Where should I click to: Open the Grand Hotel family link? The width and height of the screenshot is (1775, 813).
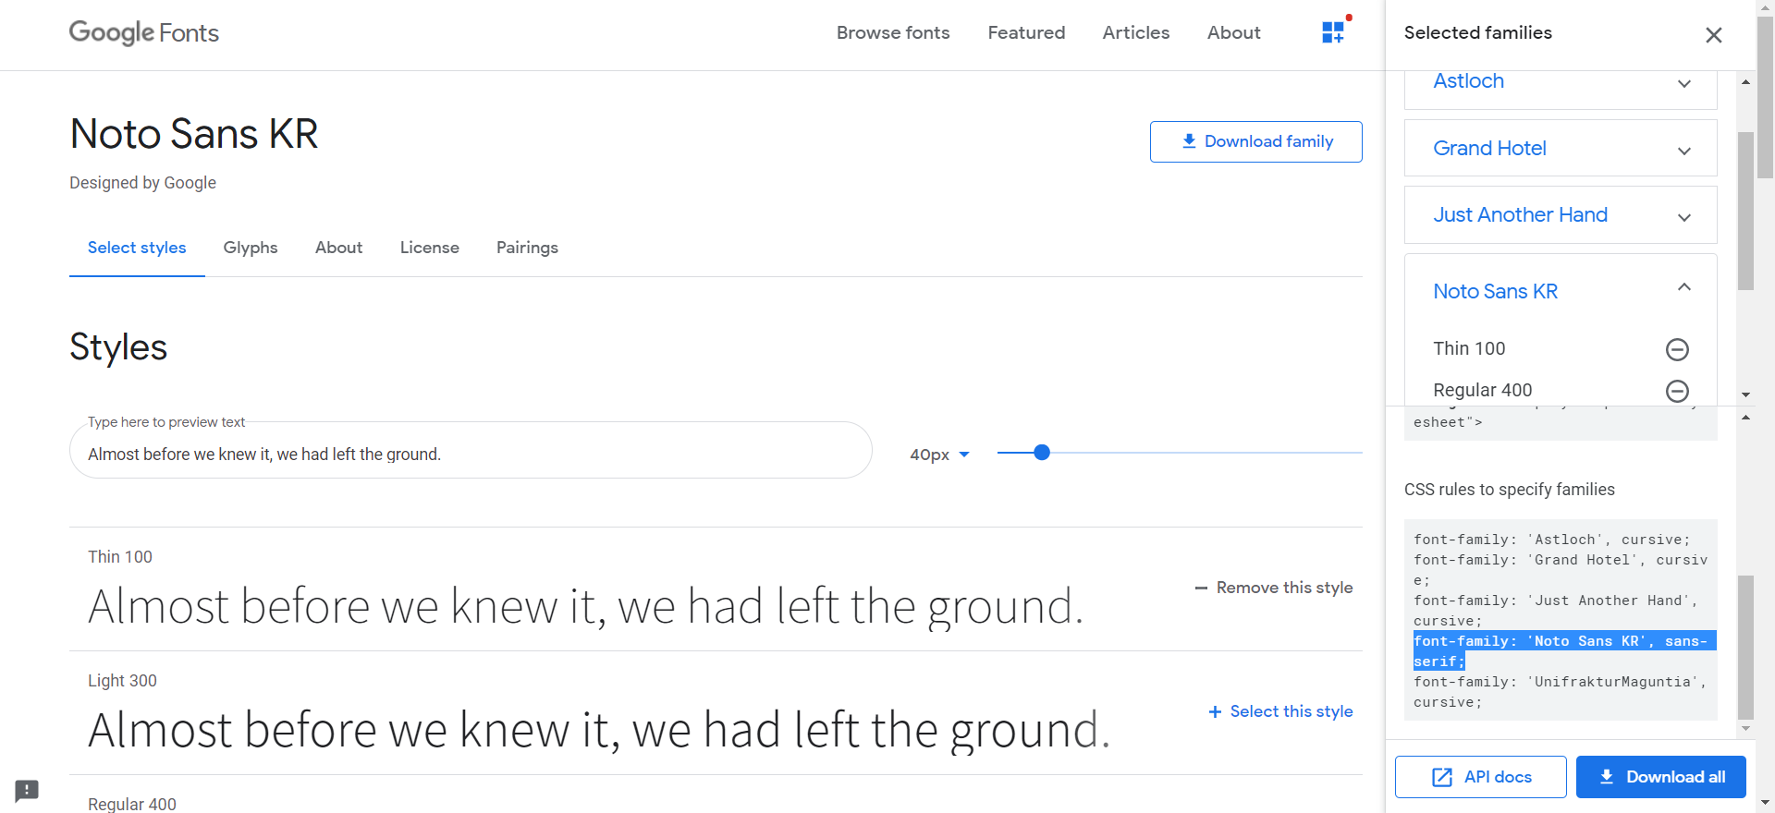(1489, 148)
